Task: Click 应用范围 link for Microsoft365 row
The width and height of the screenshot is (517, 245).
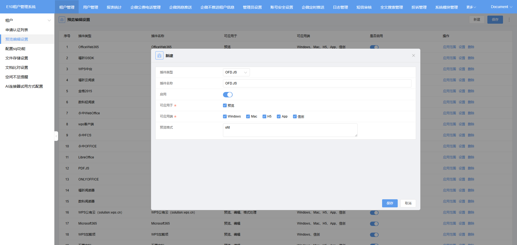Action: [x=449, y=223]
